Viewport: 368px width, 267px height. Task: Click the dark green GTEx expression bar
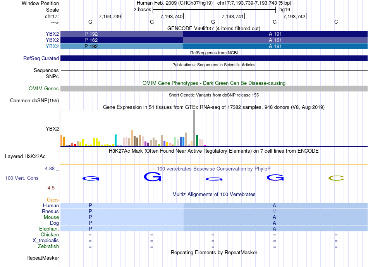click(197, 140)
